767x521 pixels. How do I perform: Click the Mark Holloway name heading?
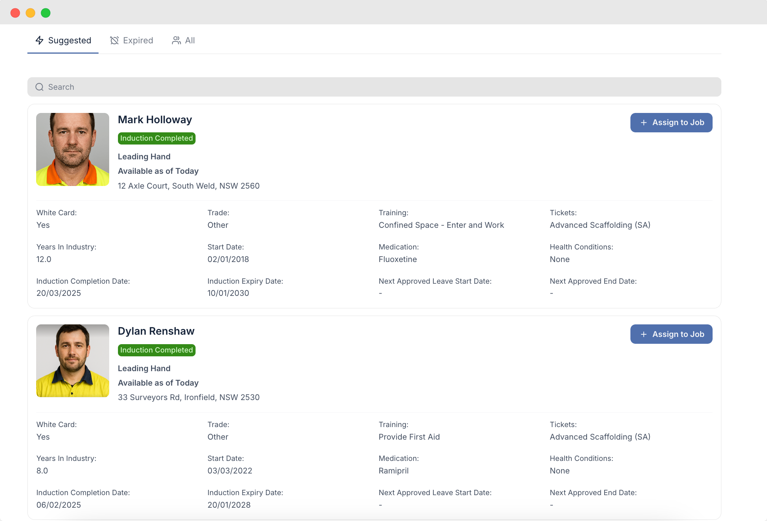155,120
